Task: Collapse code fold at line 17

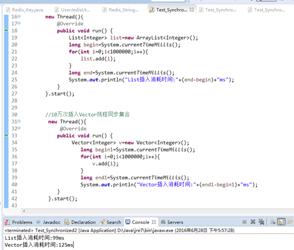Action: click(19, 23)
